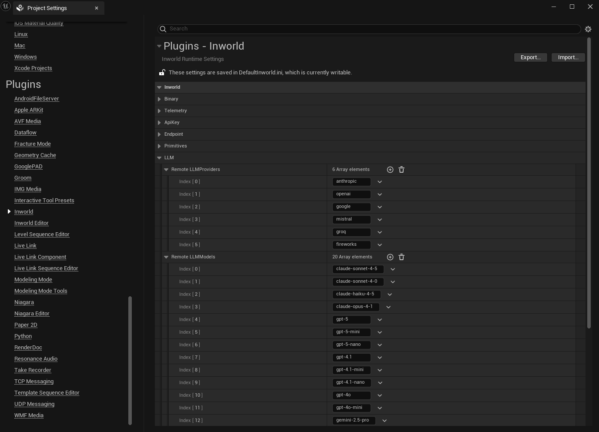Open Interactive Tool Presets settings
599x432 pixels.
[x=44, y=201]
